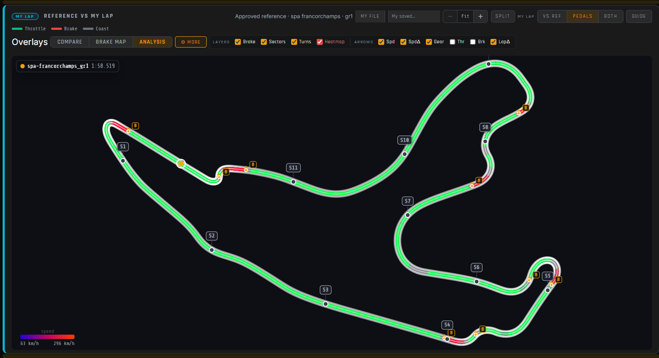Viewport: 659px width, 358px height.
Task: Switch to the BRAKE MAP tab
Action: (111, 42)
